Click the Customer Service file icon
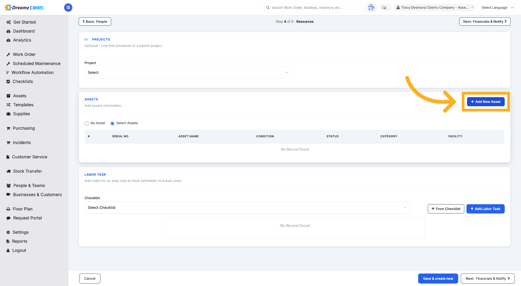 8,157
